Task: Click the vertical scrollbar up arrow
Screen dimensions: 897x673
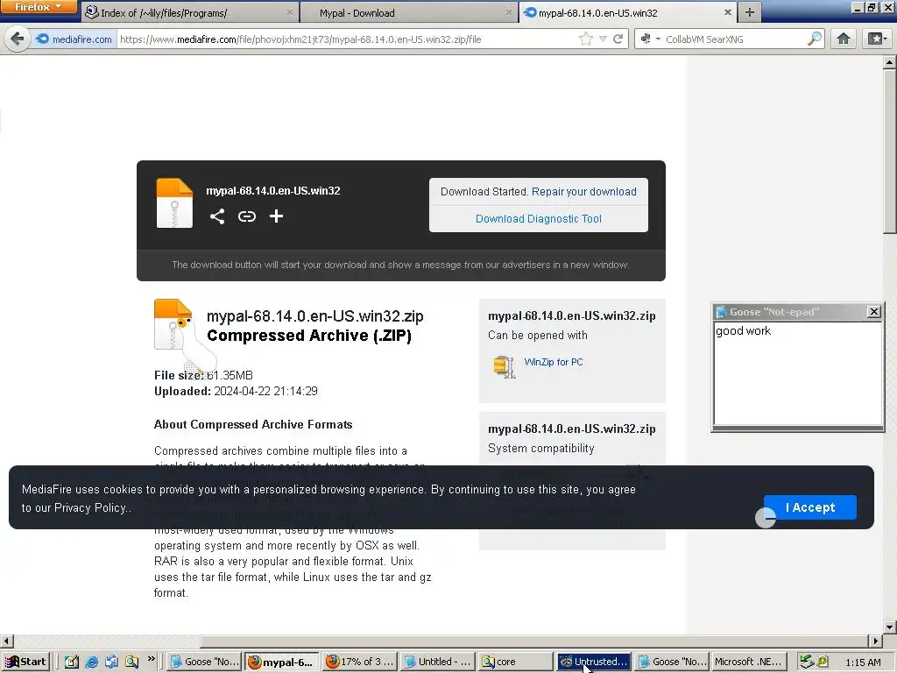Action: 890,62
